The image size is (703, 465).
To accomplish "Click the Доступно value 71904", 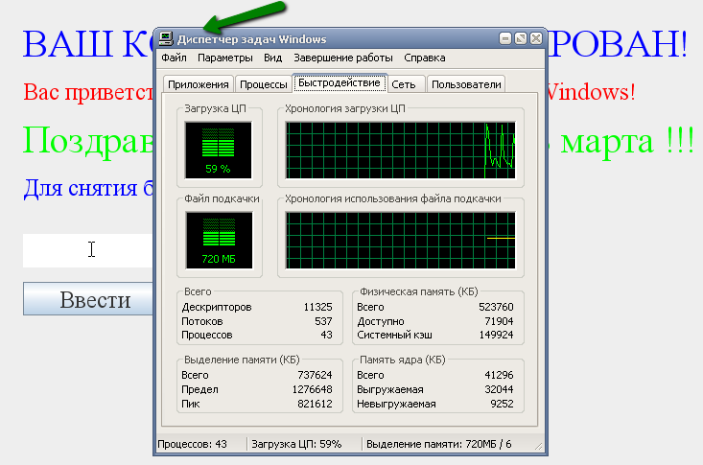I will (x=499, y=321).
